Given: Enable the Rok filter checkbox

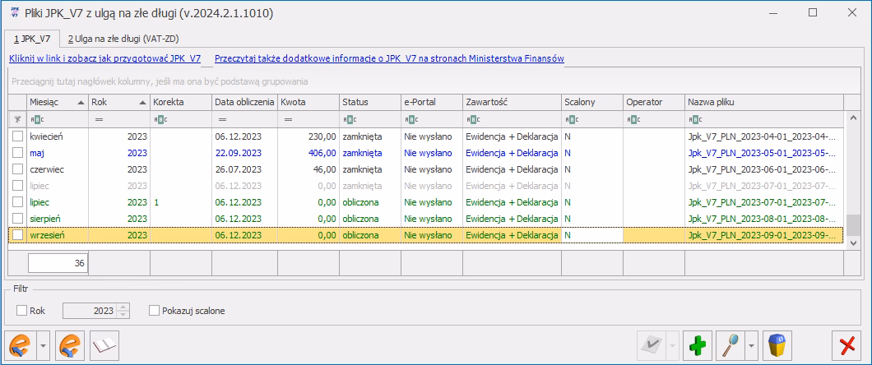Looking at the screenshot, I should tap(22, 311).
